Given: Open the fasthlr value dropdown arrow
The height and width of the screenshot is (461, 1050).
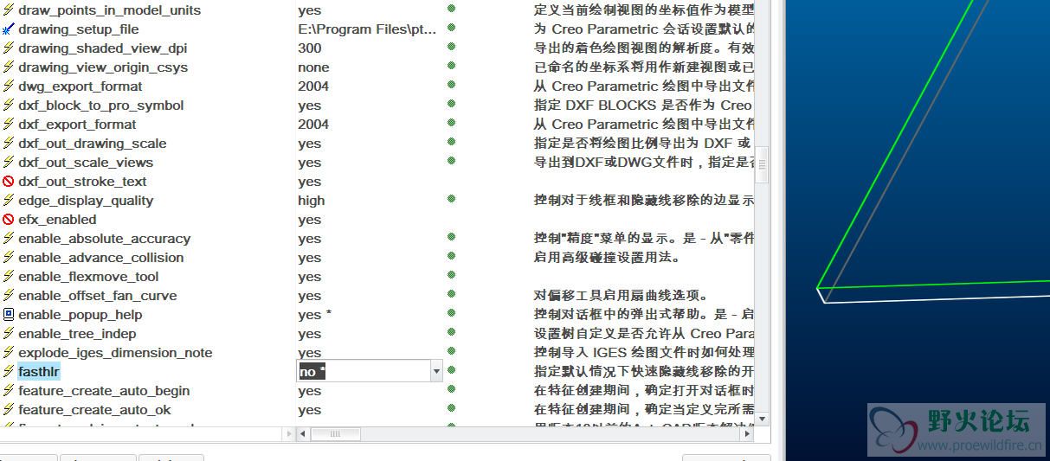Looking at the screenshot, I should pyautogui.click(x=436, y=372).
